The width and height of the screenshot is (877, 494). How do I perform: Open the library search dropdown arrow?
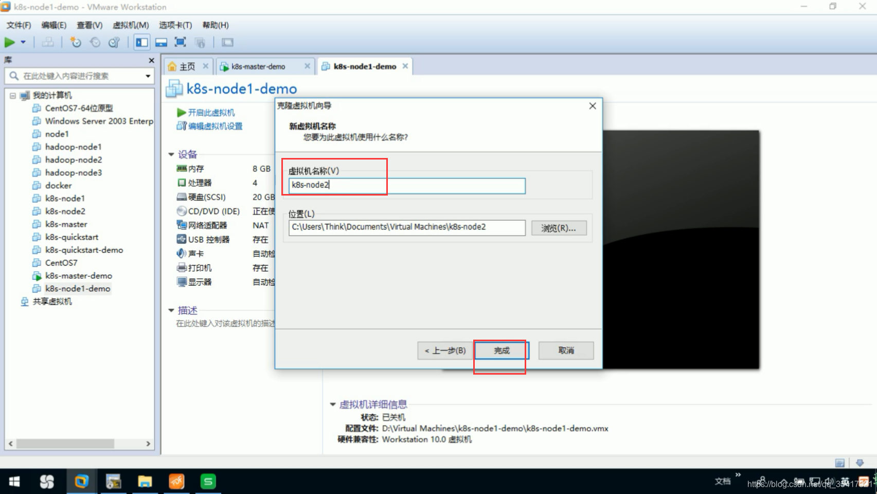(x=148, y=76)
